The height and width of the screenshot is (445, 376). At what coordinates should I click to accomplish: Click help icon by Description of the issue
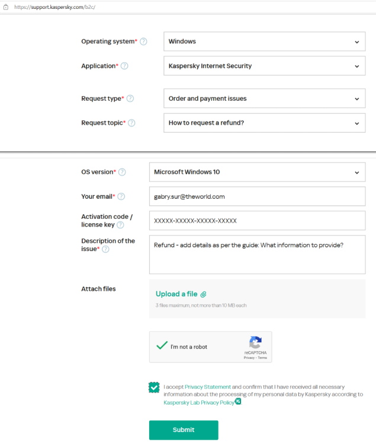(x=105, y=249)
